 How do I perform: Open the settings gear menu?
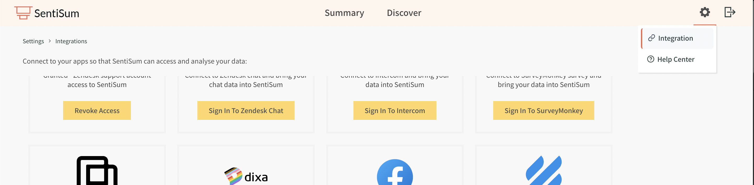point(705,12)
